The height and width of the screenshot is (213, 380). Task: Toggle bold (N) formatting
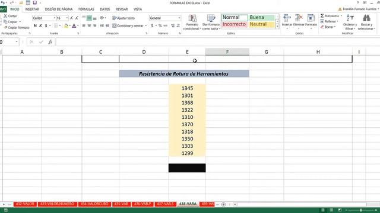pyautogui.click(x=35, y=25)
